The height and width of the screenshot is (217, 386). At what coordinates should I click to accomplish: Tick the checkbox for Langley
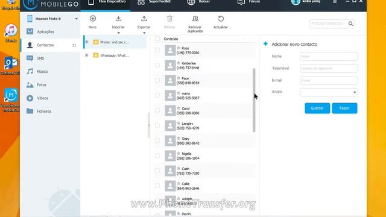[x=157, y=125]
